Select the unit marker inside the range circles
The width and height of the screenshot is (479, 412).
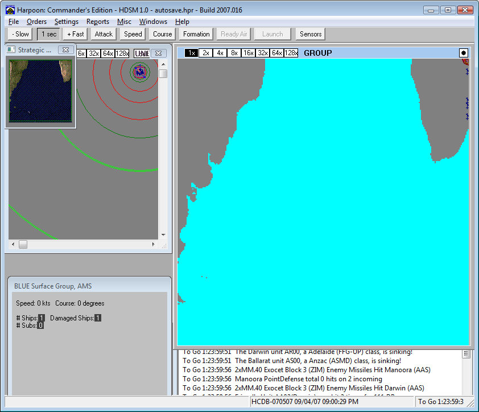(140, 71)
